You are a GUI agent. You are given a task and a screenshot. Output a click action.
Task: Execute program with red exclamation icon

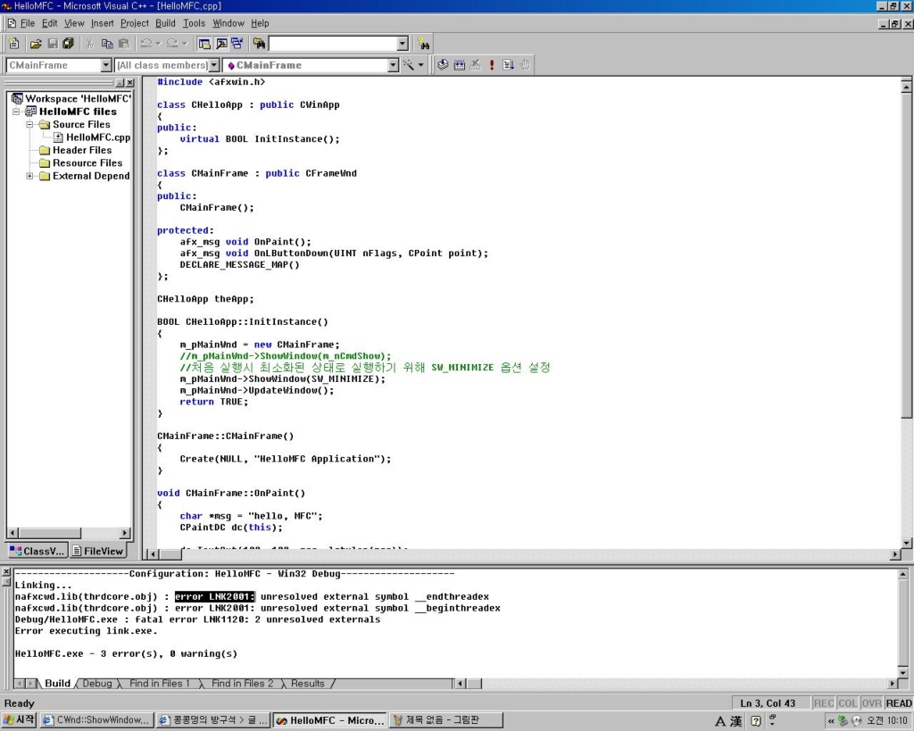click(492, 64)
